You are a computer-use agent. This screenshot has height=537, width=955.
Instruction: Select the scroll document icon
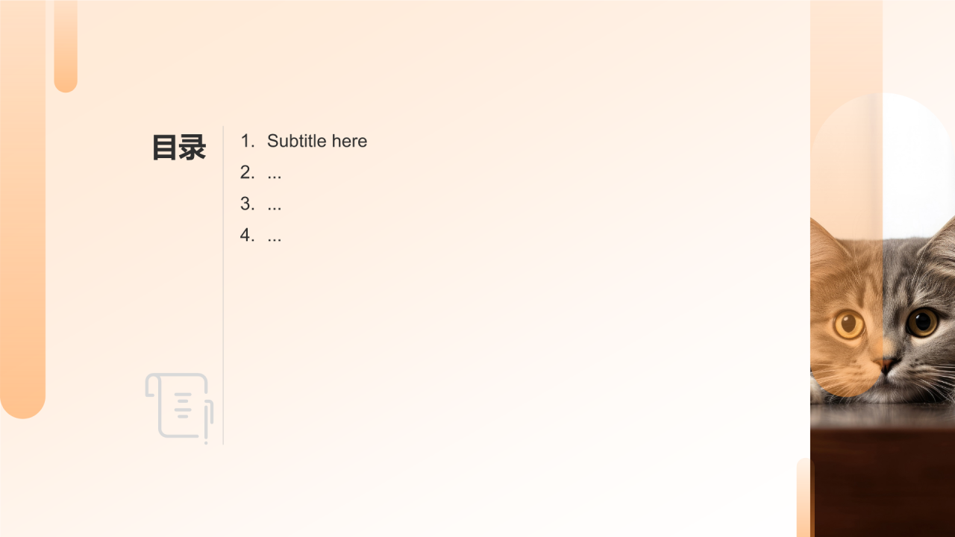pyautogui.click(x=179, y=408)
